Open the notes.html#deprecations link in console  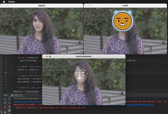(x=139, y=105)
